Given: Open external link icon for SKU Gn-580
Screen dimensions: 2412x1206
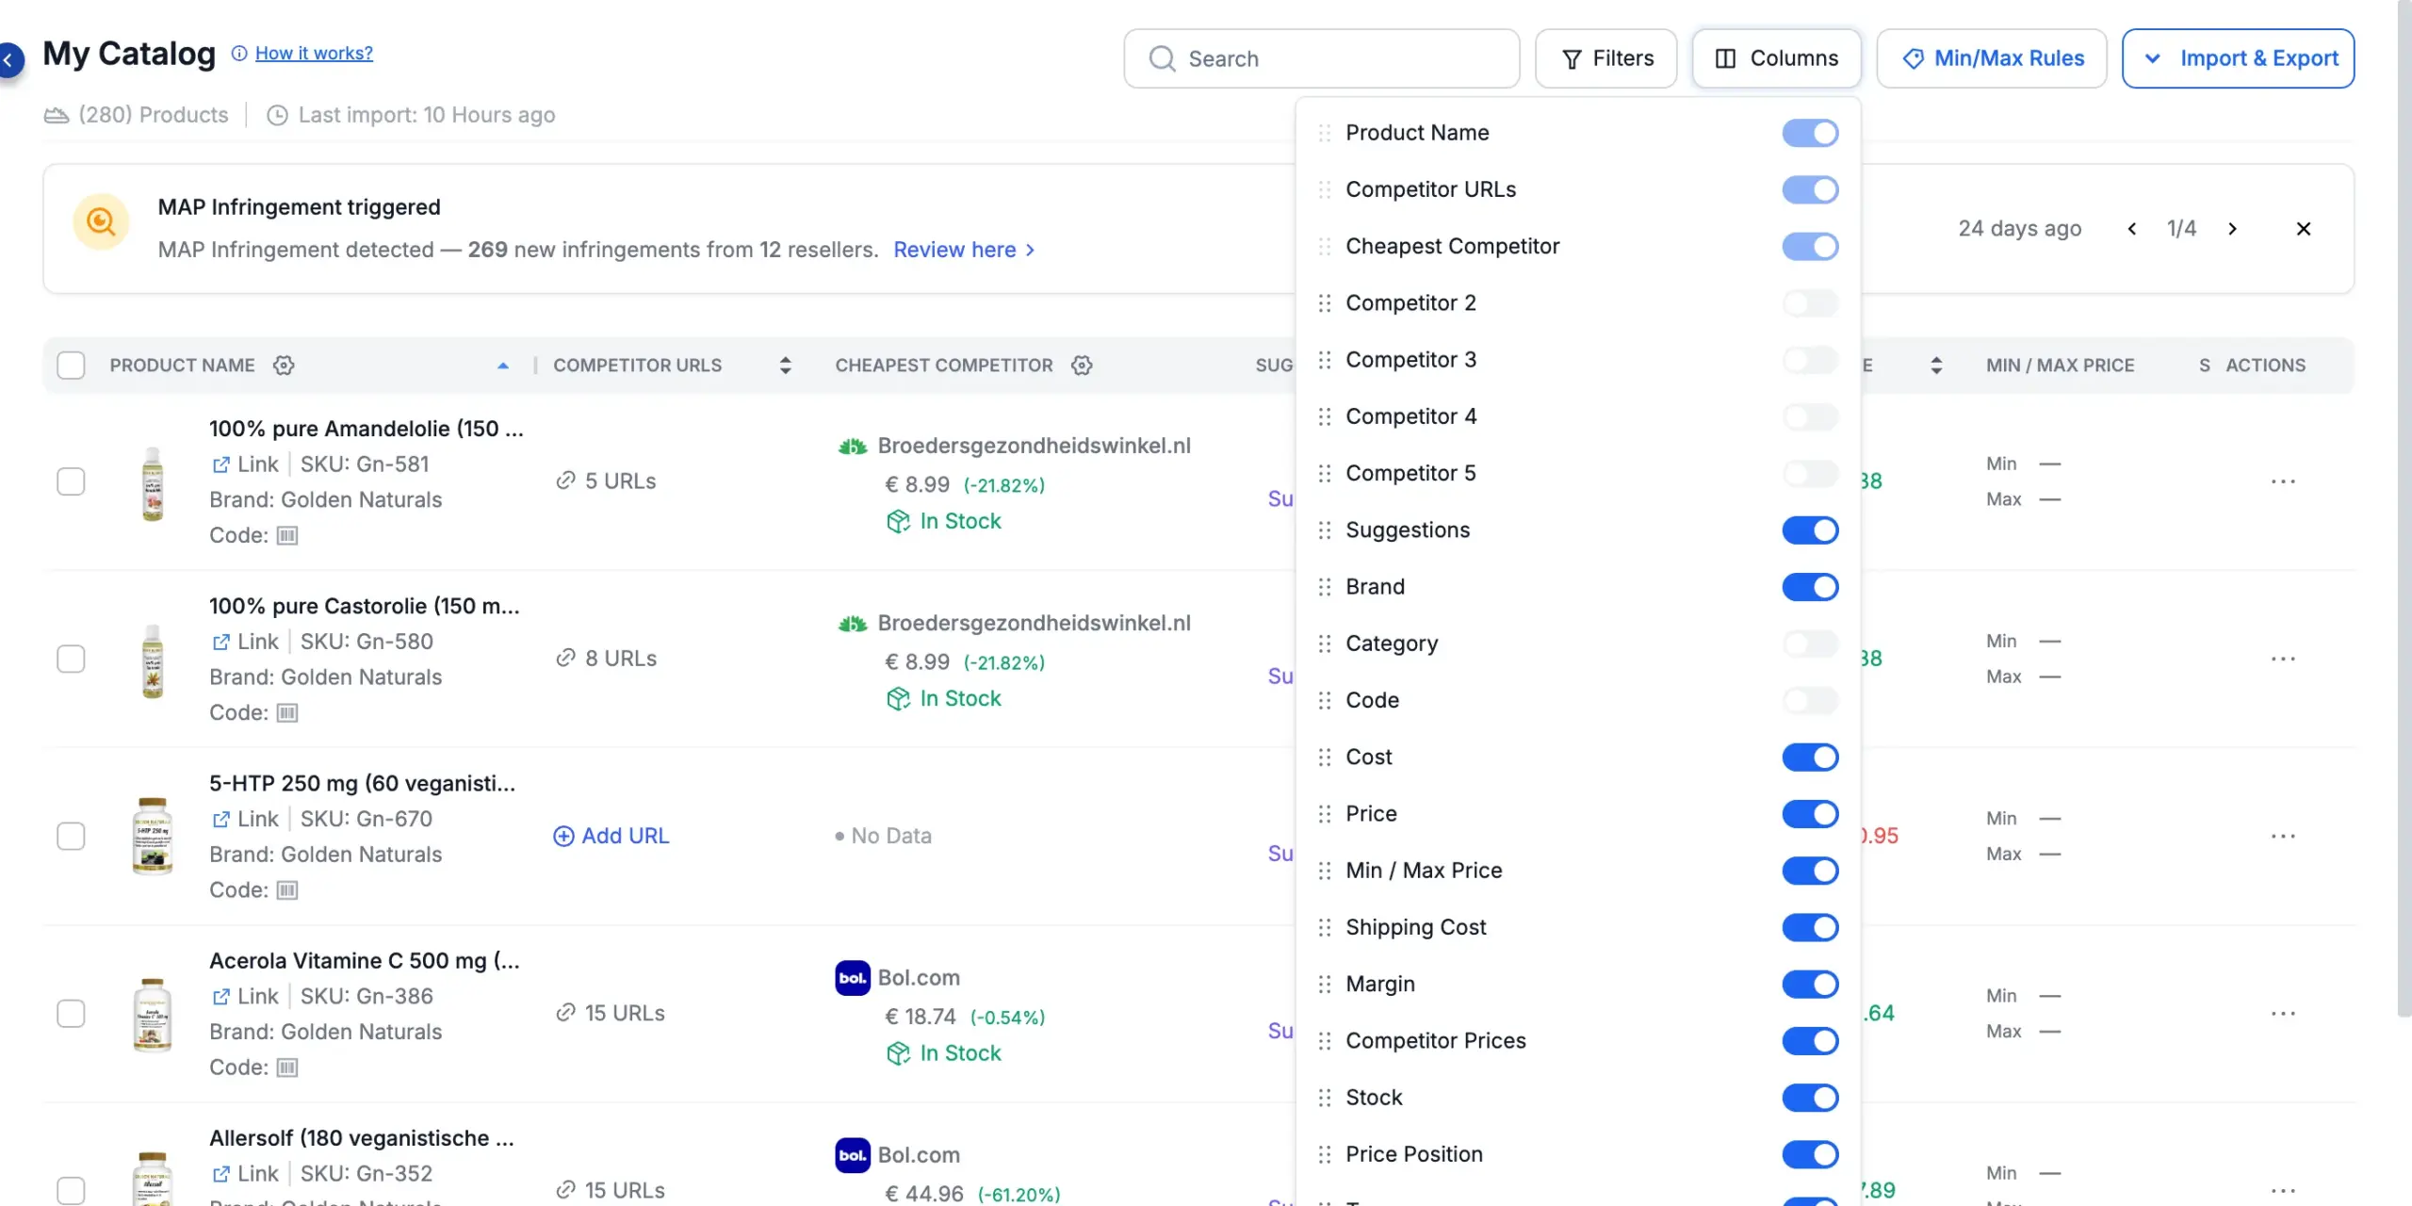Looking at the screenshot, I should (x=220, y=642).
